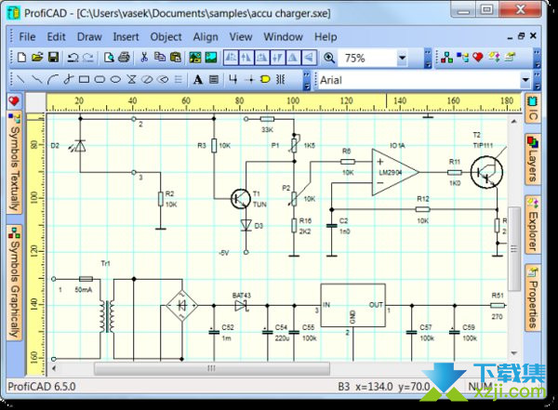Show the Symbols Graphically side panel
558x410 pixels.
click(14, 283)
